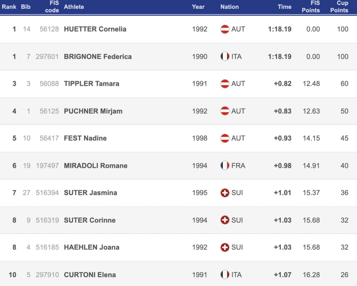Click the +0.98 time for MIRADOLI

283,165
